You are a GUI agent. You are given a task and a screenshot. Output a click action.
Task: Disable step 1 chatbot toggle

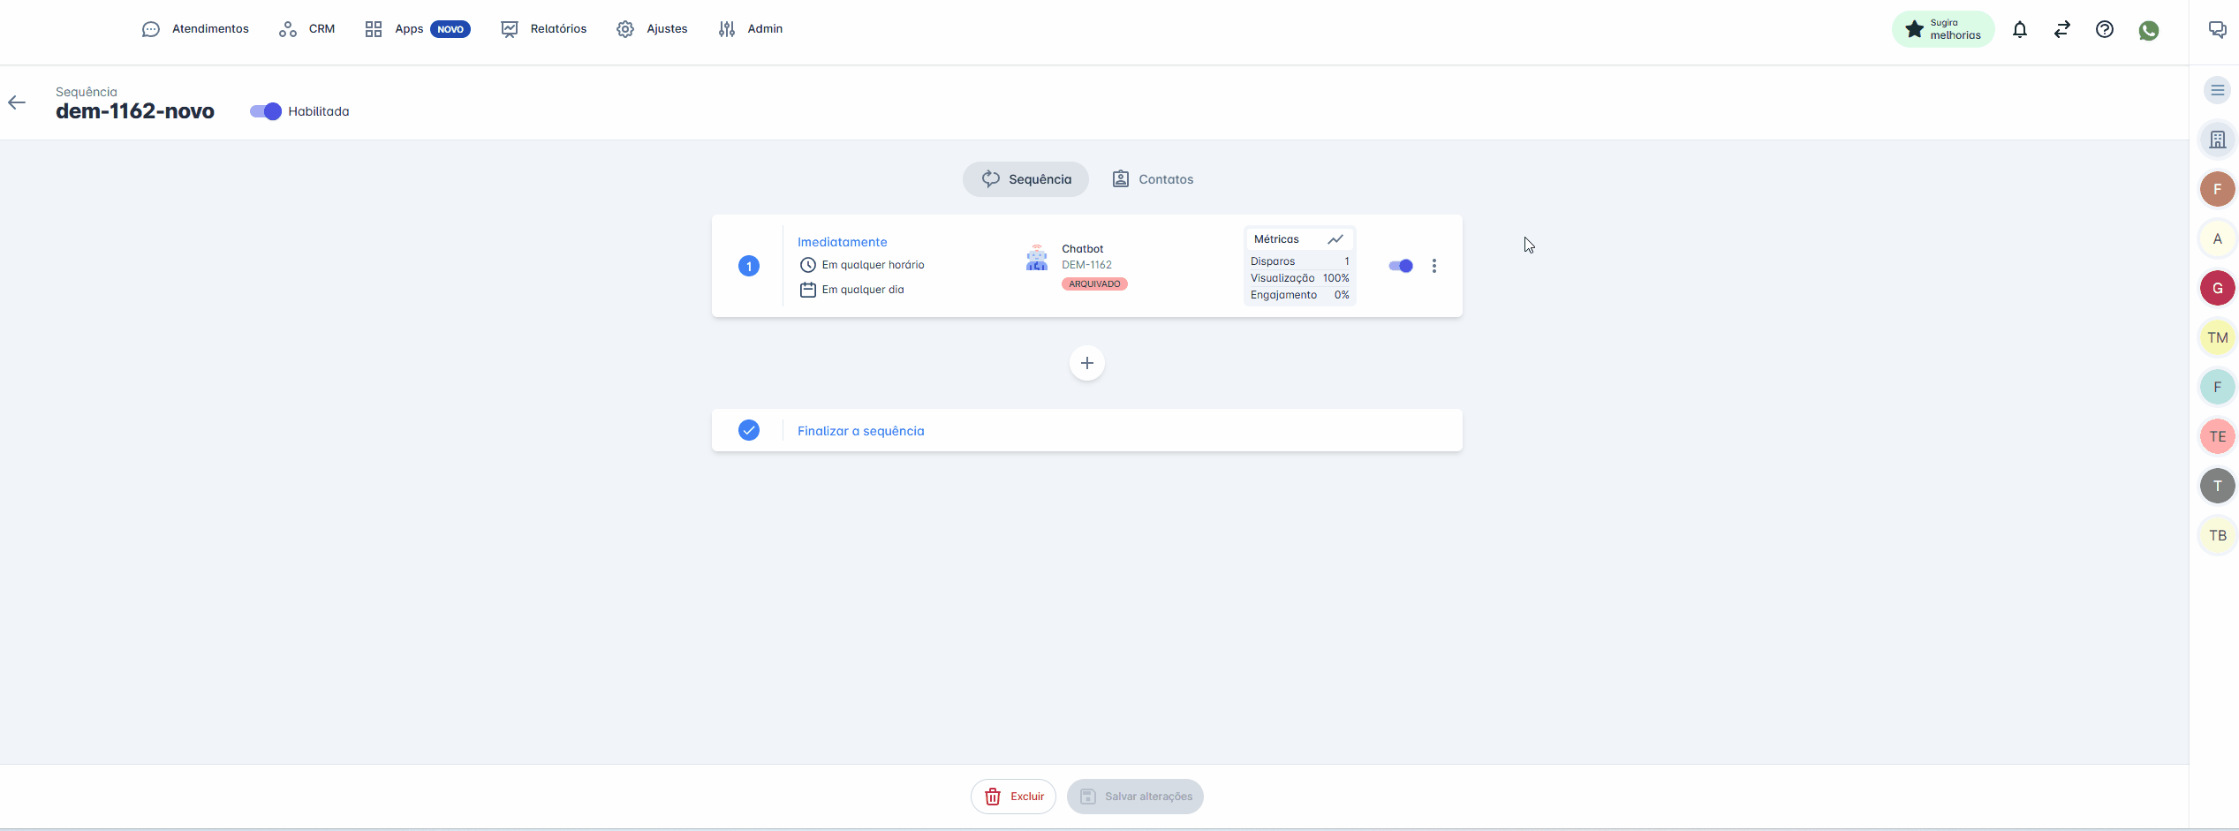point(1400,266)
